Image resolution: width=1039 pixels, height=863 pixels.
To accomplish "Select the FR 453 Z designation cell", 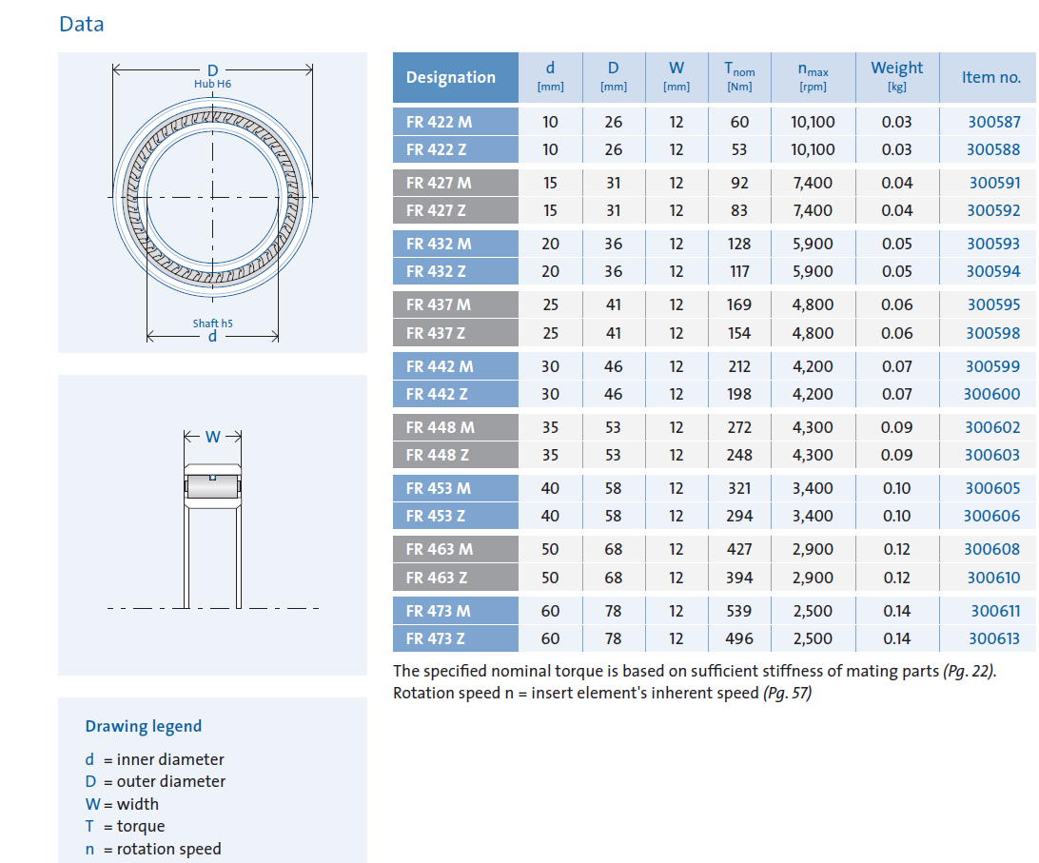I will tap(455, 517).
